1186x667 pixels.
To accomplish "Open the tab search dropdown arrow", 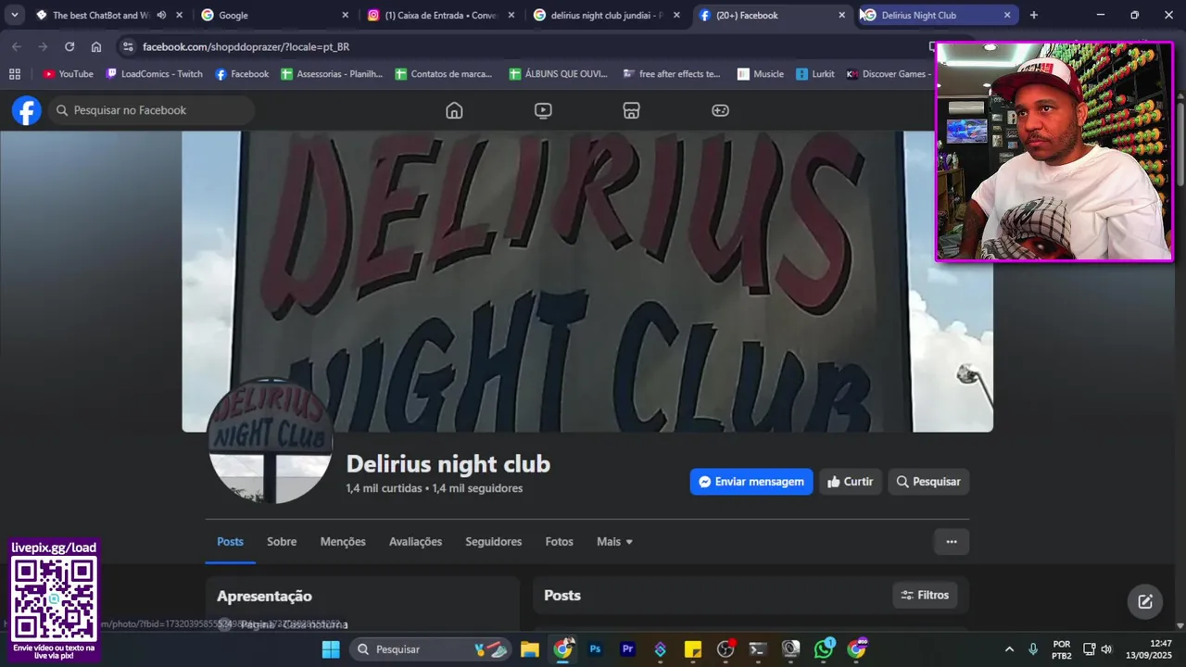I will pyautogui.click(x=15, y=15).
